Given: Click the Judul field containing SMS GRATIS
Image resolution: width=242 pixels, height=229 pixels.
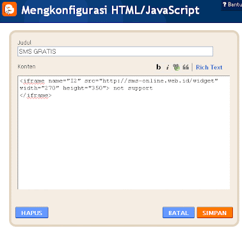Looking at the screenshot, I should tap(115, 51).
